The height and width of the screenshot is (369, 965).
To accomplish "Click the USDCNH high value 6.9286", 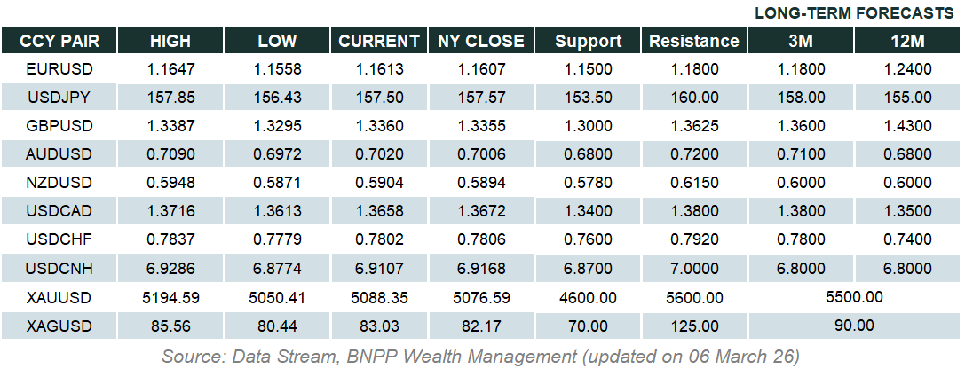I will (x=170, y=268).
